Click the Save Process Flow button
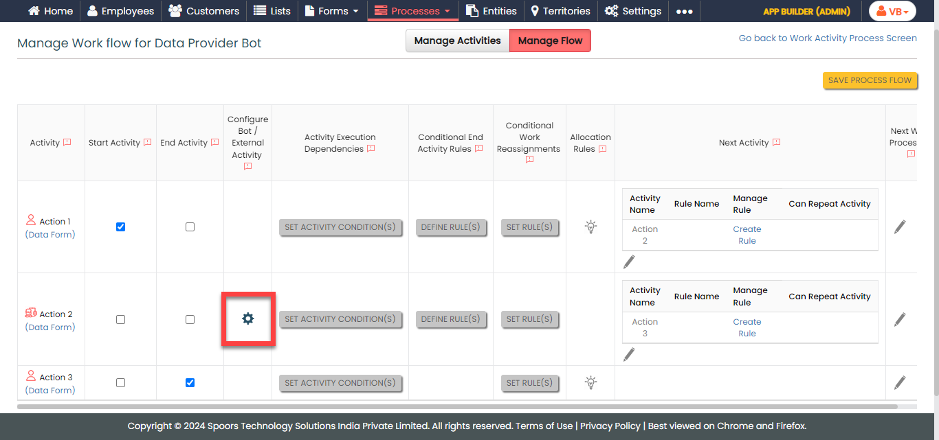This screenshot has width=939, height=440. (x=870, y=80)
